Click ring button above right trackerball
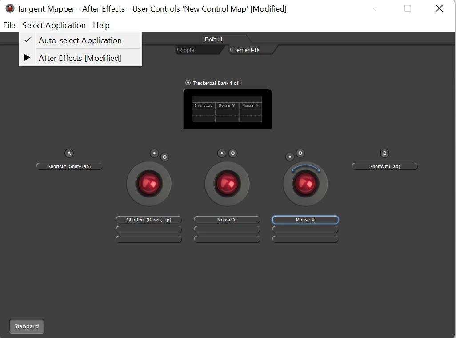Screen dimensions: 456x338 pos(300,153)
